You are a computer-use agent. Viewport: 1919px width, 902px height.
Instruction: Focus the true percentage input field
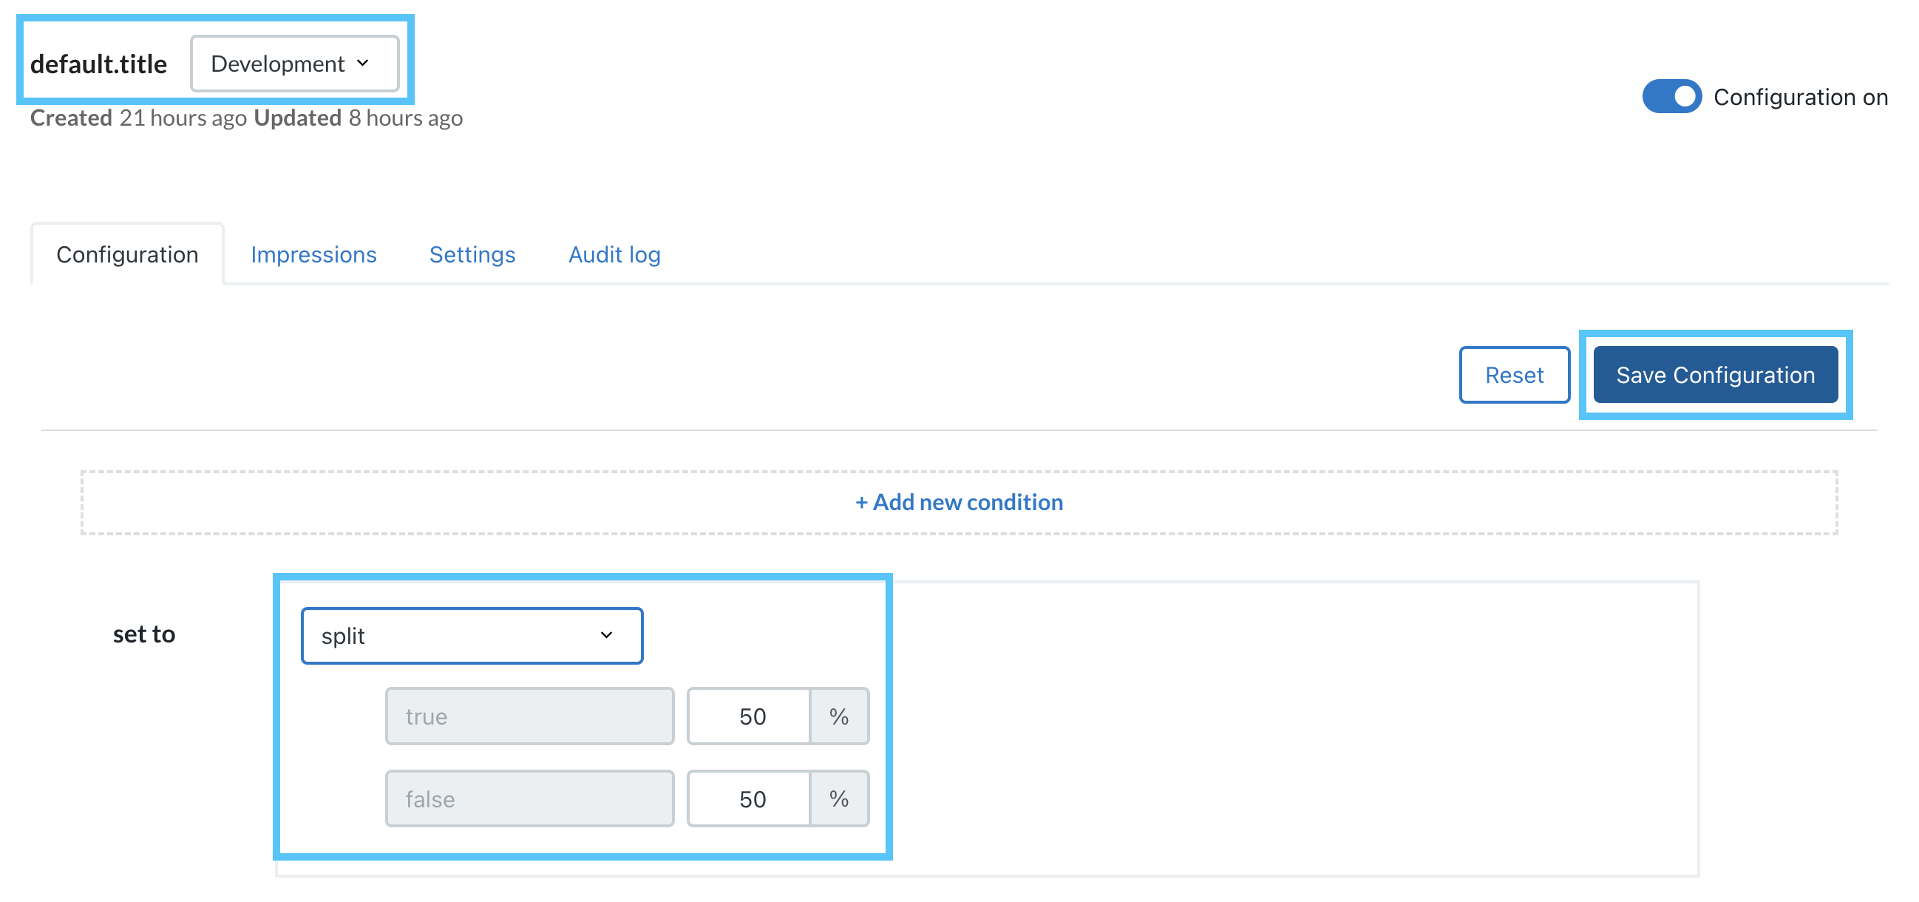(x=749, y=716)
